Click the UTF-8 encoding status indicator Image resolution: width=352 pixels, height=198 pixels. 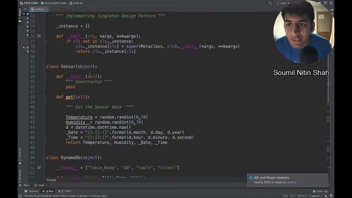302,196
